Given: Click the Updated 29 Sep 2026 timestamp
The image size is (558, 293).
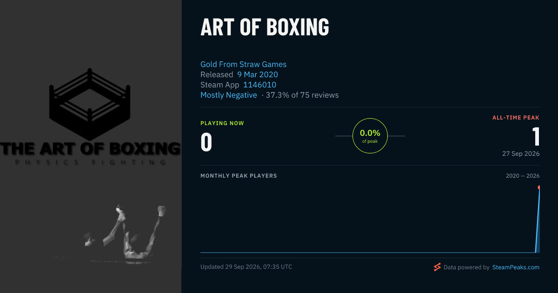Looking at the screenshot, I should (246, 267).
